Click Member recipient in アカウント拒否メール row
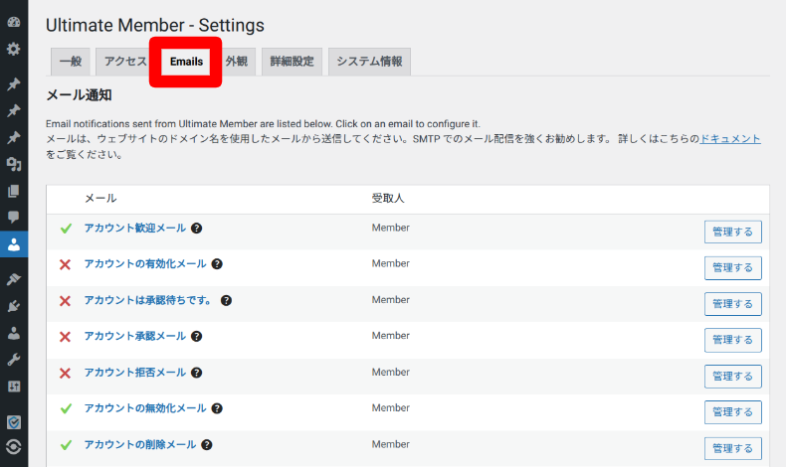 coord(390,372)
